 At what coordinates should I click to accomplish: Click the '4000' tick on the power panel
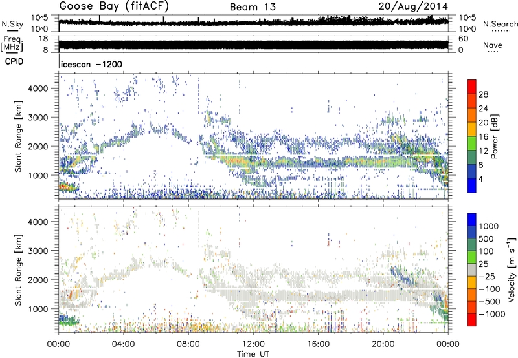pos(38,89)
